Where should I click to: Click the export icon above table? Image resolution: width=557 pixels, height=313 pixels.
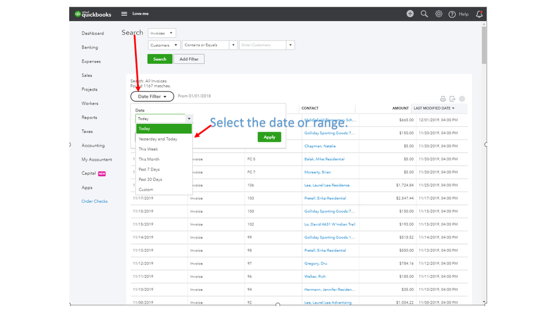tap(452, 99)
